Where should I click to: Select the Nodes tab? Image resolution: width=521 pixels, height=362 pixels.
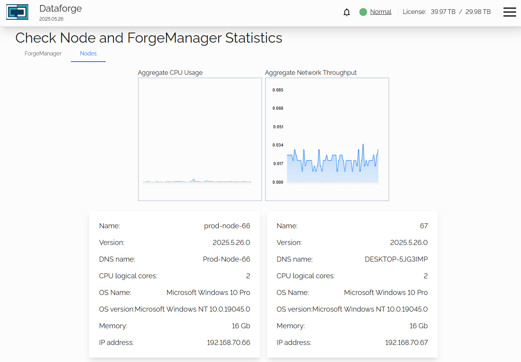(x=88, y=53)
